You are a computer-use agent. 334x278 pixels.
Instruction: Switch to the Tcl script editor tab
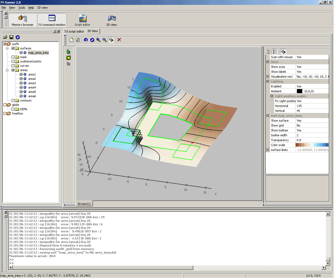[x=74, y=31]
